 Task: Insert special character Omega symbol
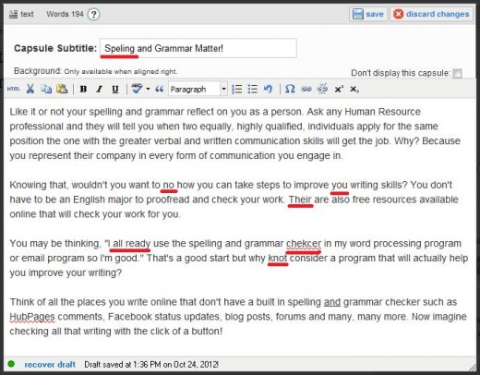tap(290, 89)
